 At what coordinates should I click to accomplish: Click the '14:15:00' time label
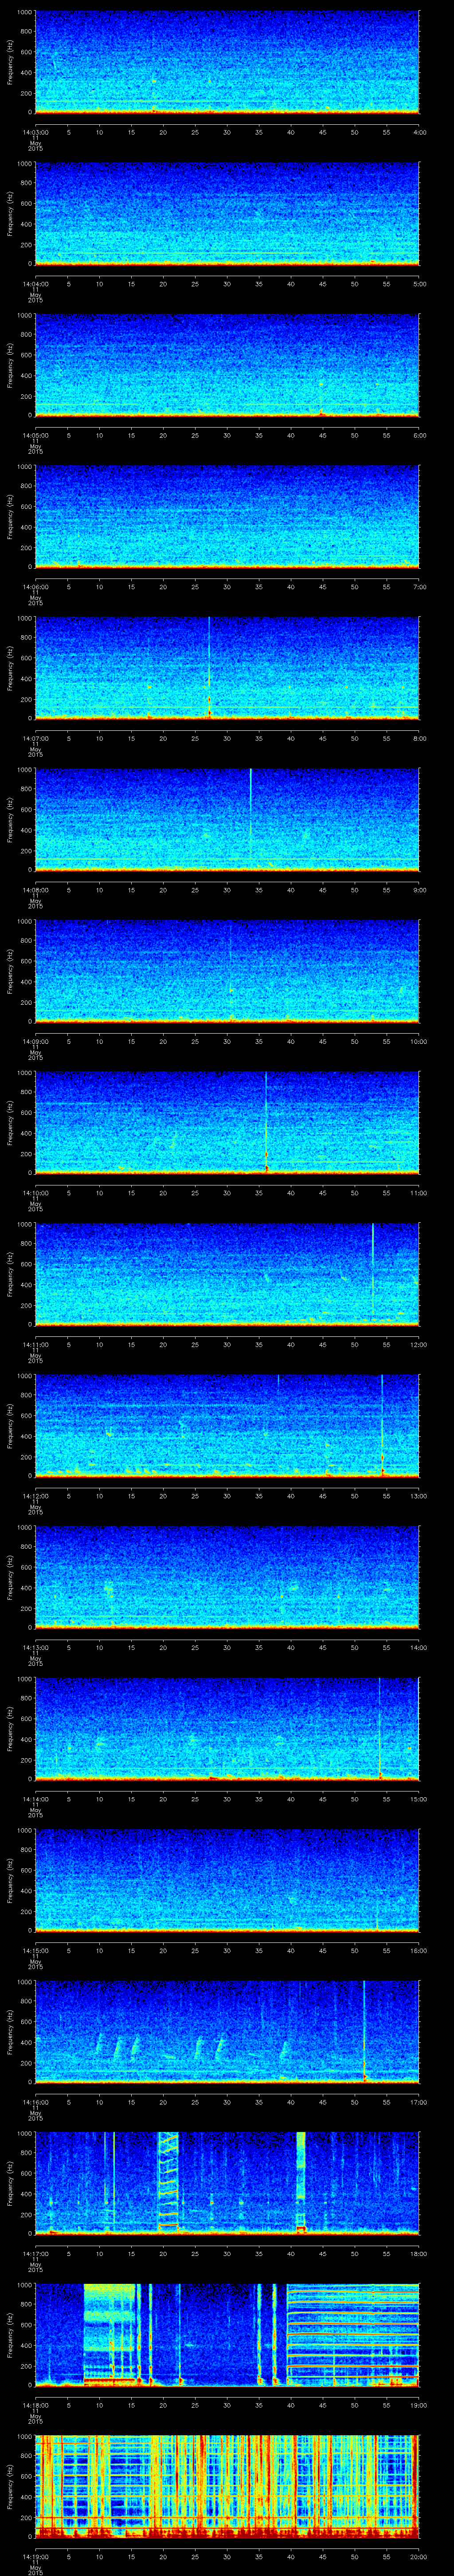pos(35,1950)
